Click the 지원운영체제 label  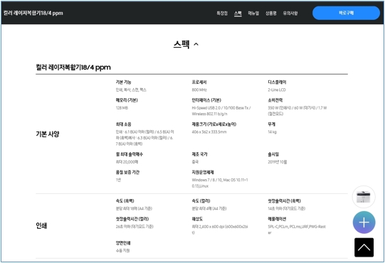(203, 172)
